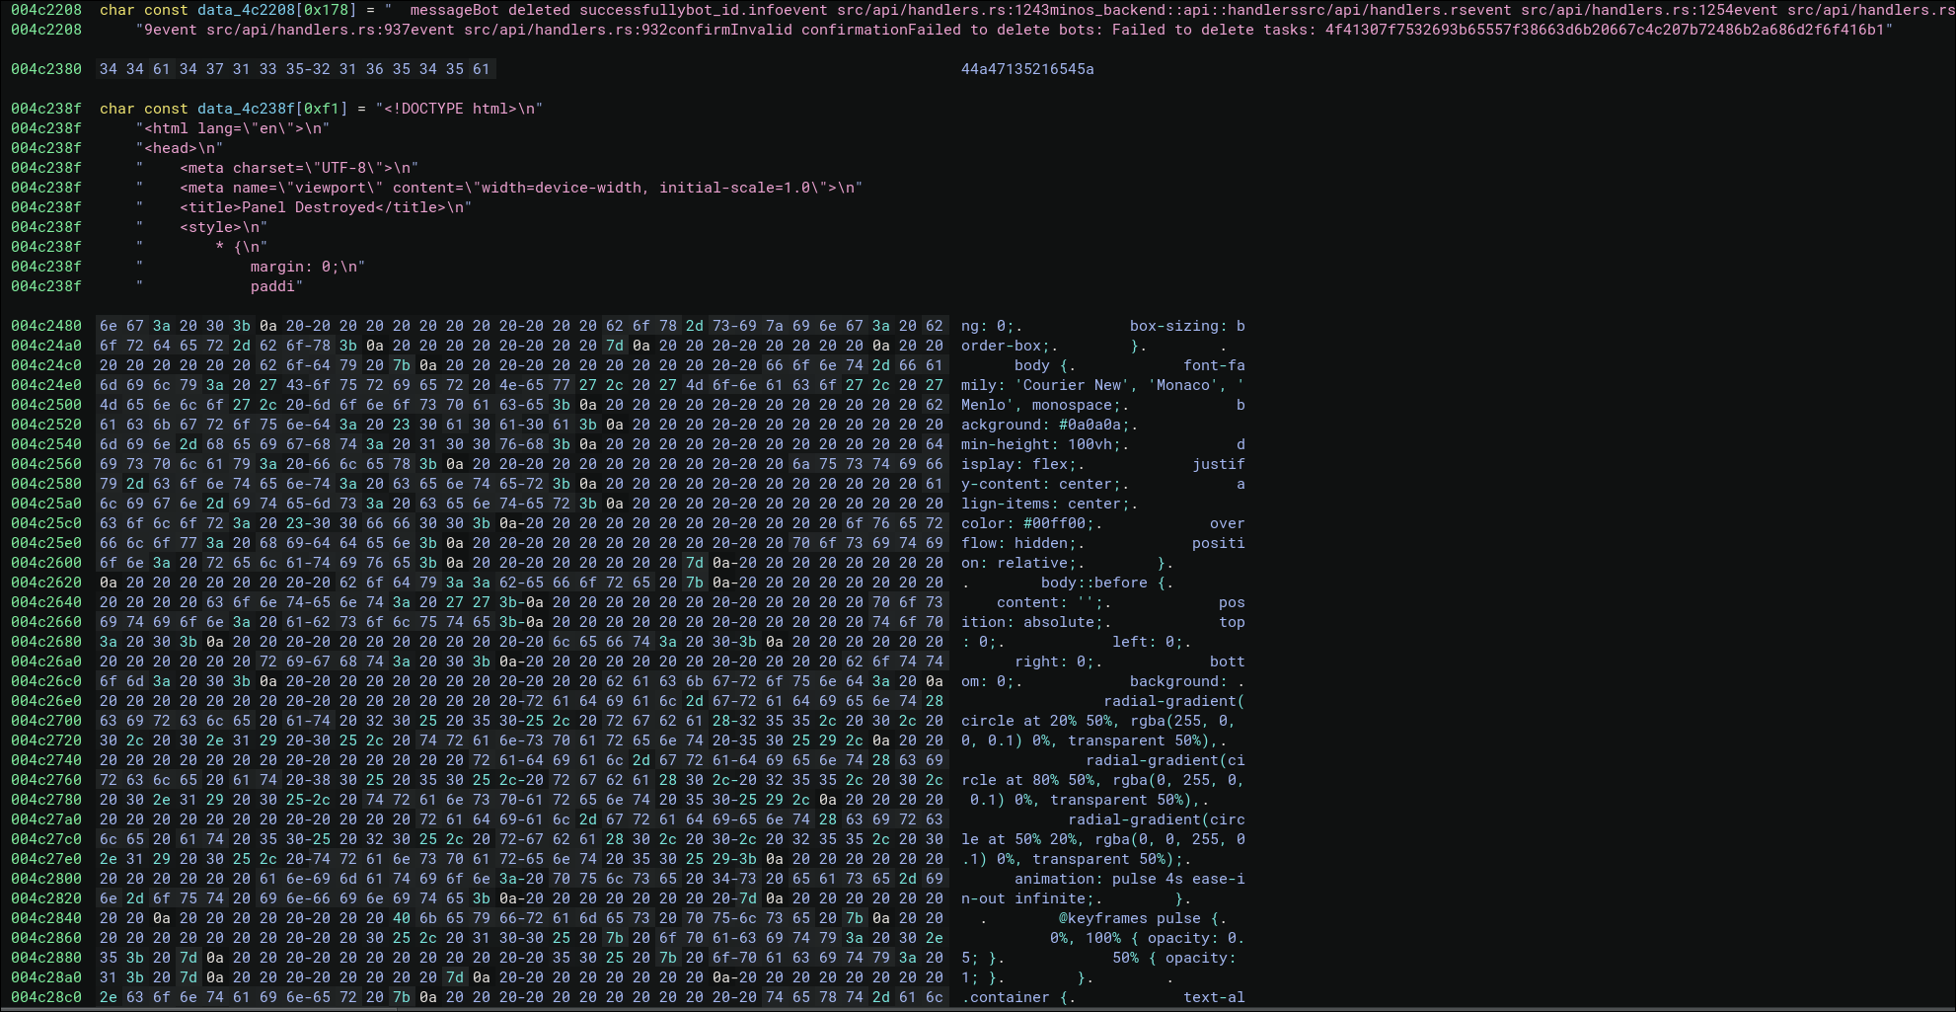Click the <html lang=\"en\"> string line
Image resolution: width=1956 pixels, height=1012 pixels.
tap(233, 128)
